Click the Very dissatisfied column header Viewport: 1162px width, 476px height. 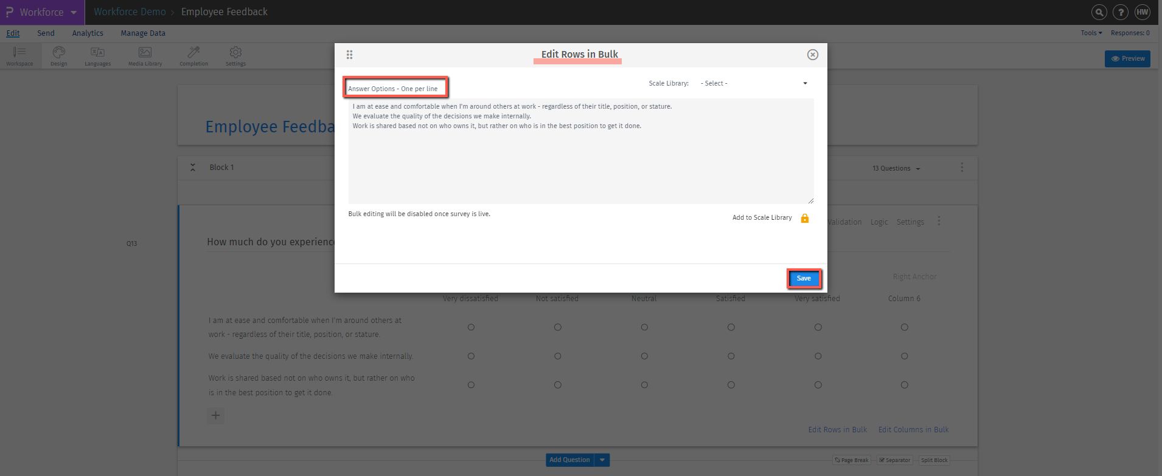click(470, 299)
